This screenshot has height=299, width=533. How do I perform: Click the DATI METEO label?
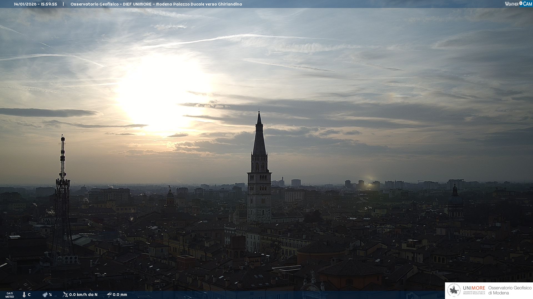coord(10,295)
